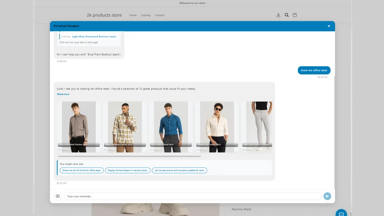
Task: Choose 'Display formal blazers in neutral colors'
Action: click(x=128, y=170)
